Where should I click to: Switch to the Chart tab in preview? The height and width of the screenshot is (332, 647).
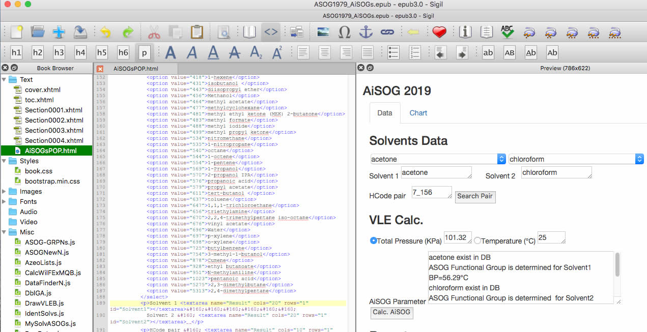pyautogui.click(x=418, y=113)
